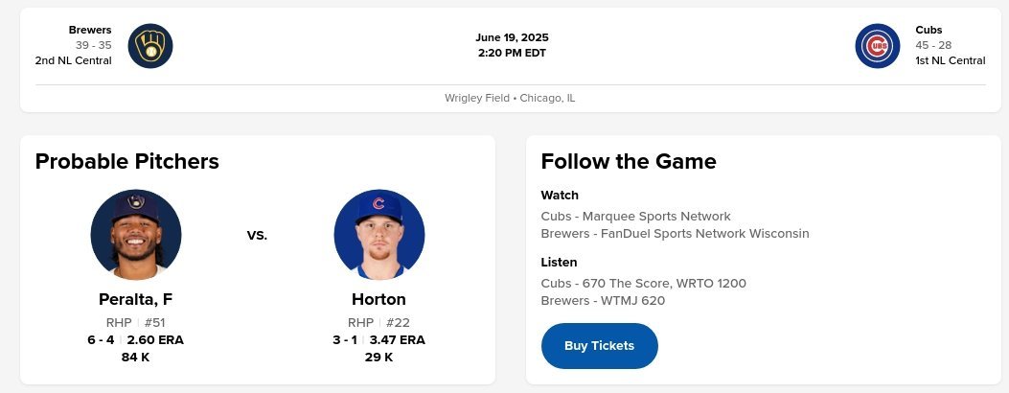1009x393 pixels.
Task: Click Horton's 3.47 ERA stat line
Action: (x=379, y=340)
